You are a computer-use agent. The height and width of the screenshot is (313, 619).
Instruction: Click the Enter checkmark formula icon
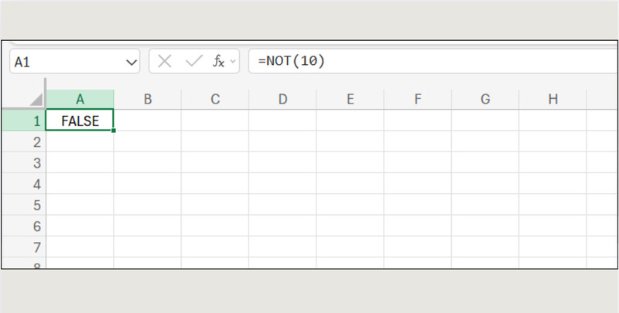coord(194,62)
